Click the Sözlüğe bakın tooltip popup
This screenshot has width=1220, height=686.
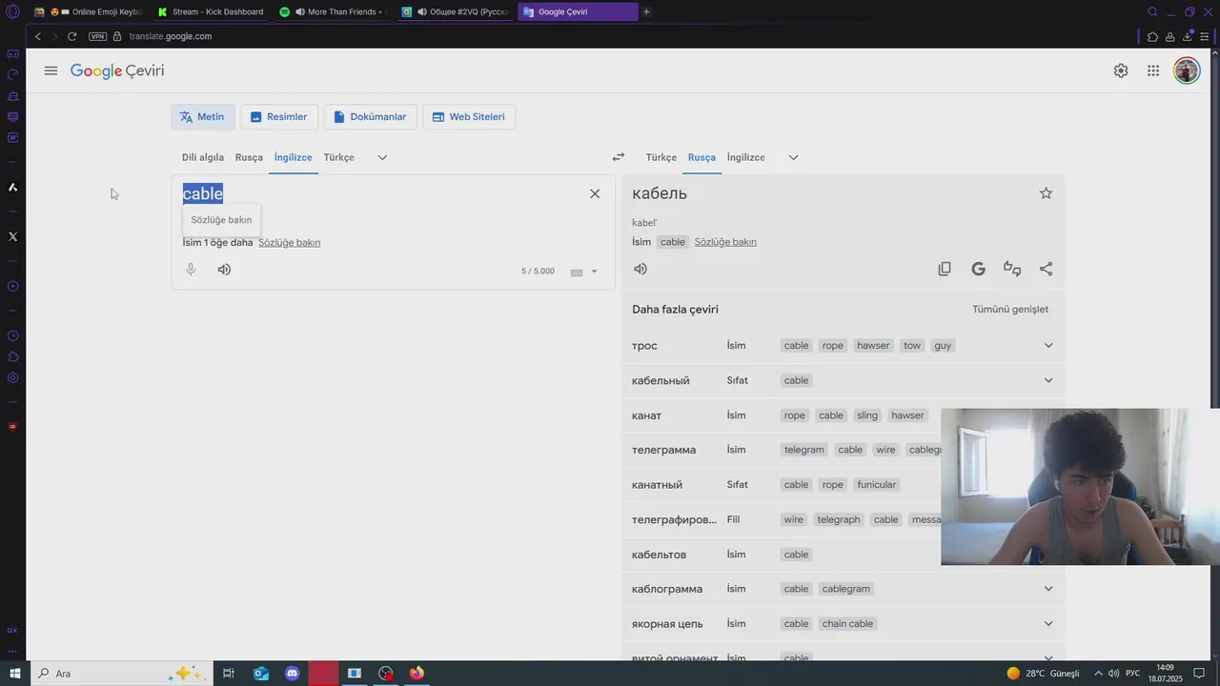tap(221, 220)
